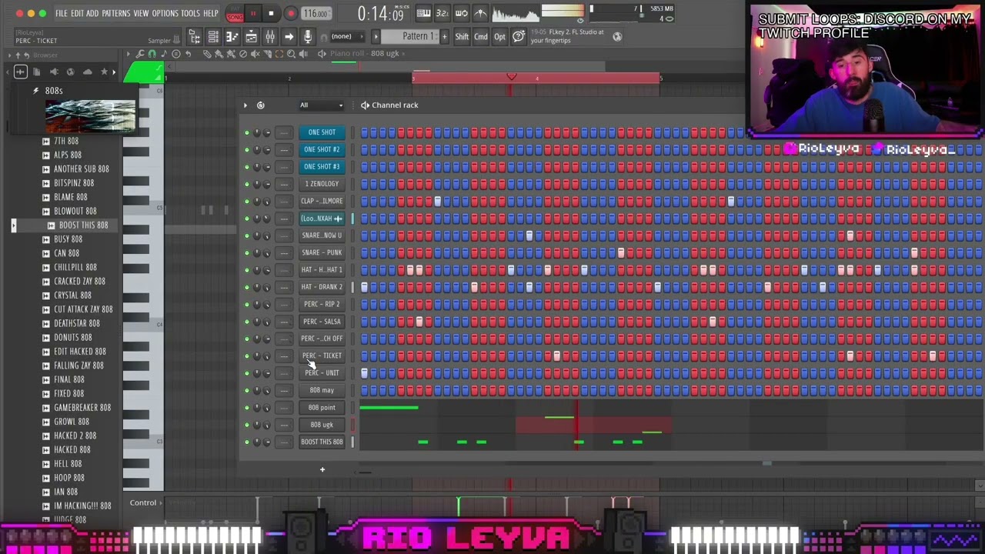The height and width of the screenshot is (554, 985).
Task: Toggle first step of PERC - UNIT row
Action: (x=365, y=373)
